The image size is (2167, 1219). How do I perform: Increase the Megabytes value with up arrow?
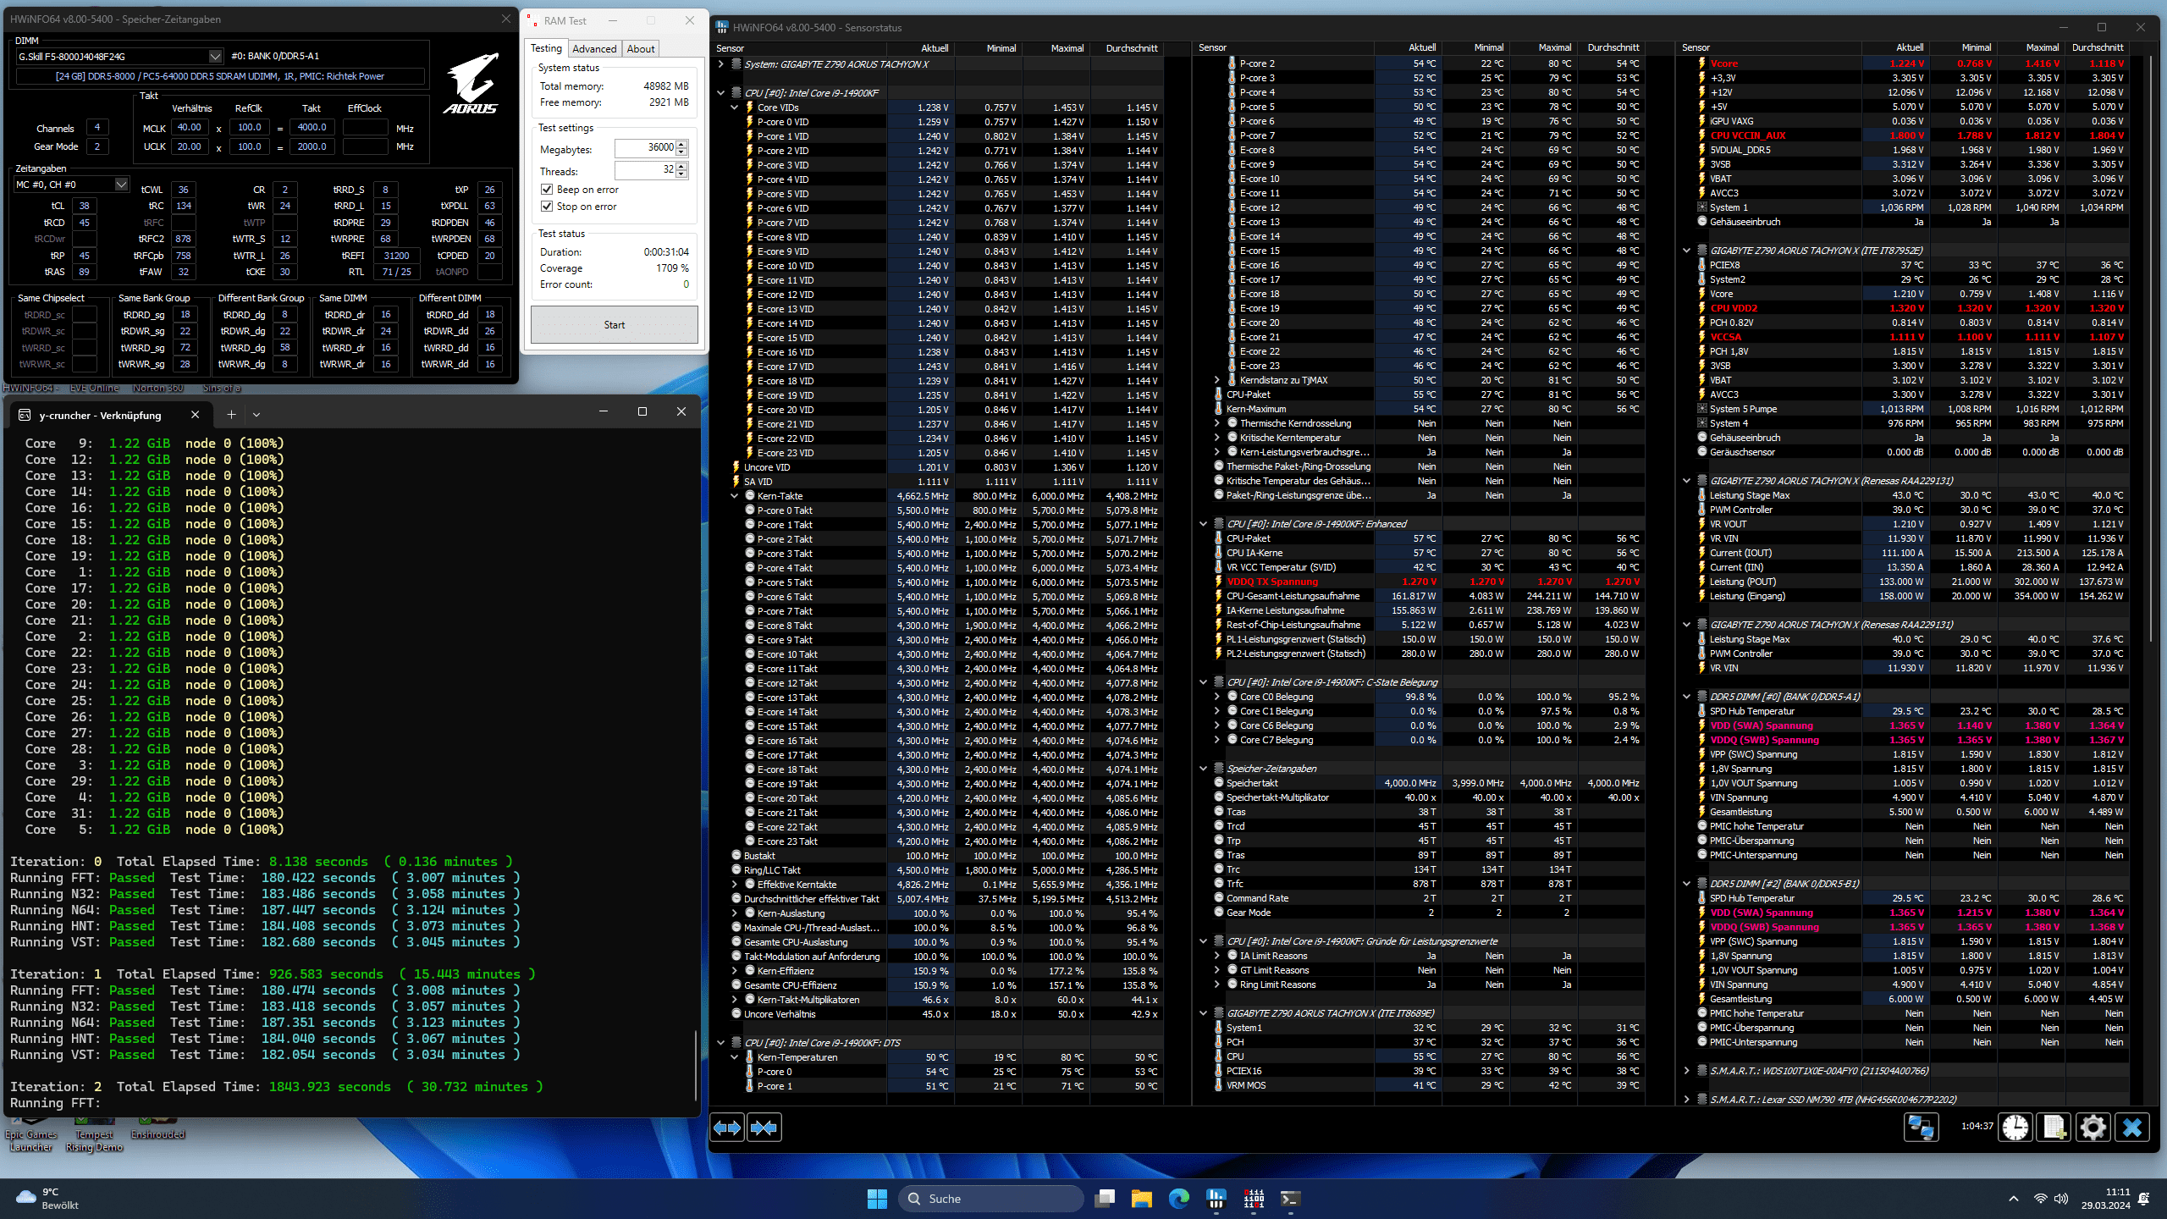(681, 144)
